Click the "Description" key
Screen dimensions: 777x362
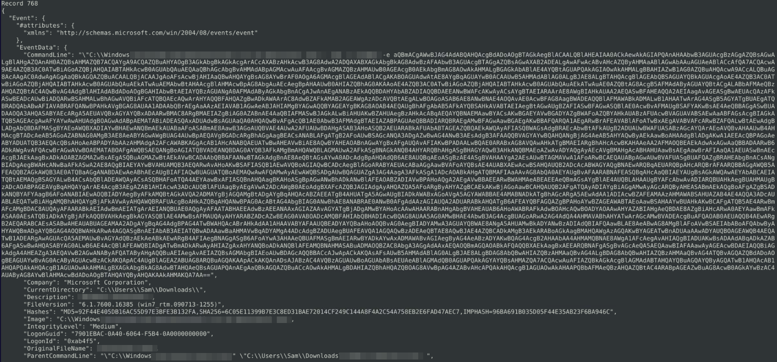pos(47,298)
